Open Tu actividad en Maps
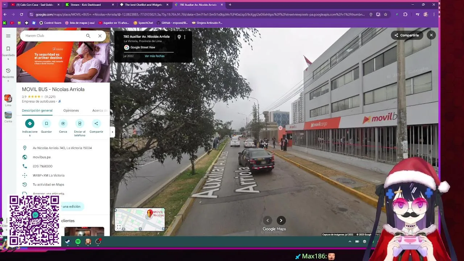464x261 pixels. (48, 185)
